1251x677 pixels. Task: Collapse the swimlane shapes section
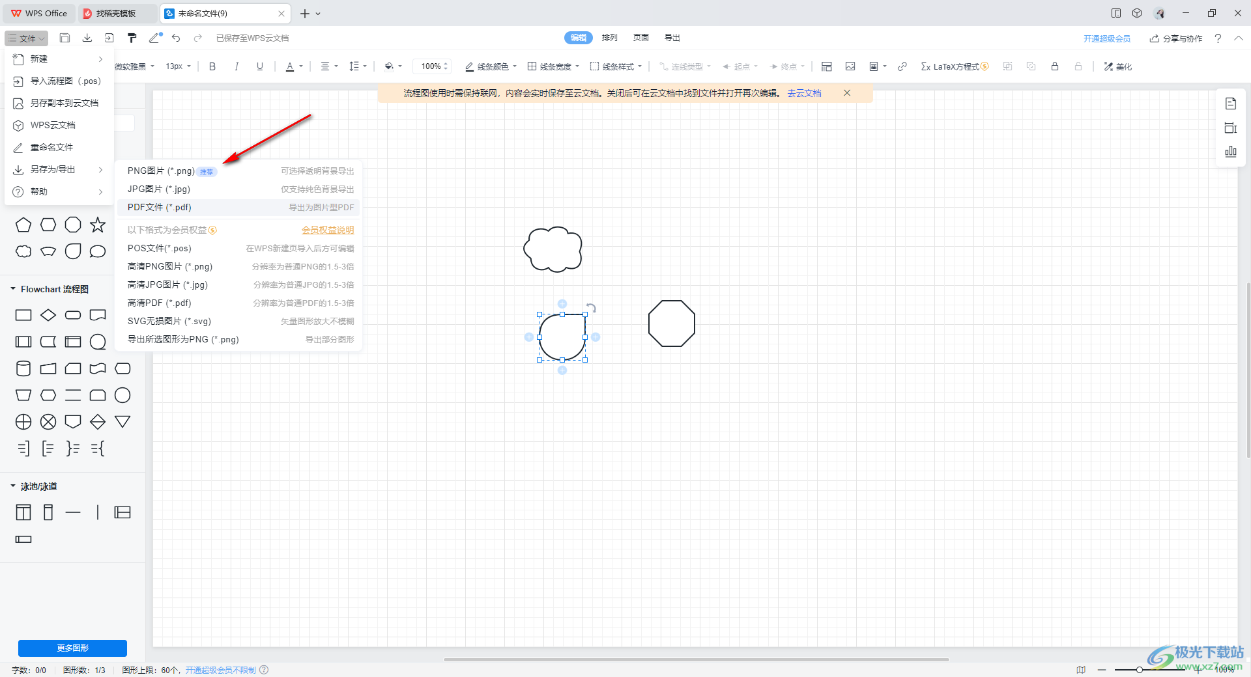click(13, 486)
